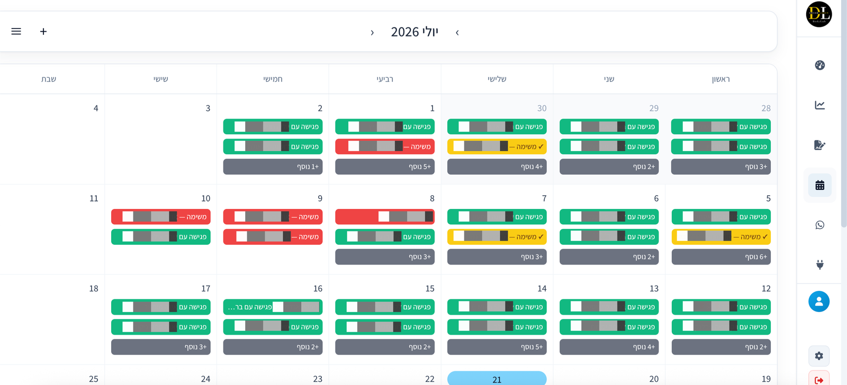The image size is (847, 385).
Task: Open the line chart analytics icon
Action: (x=819, y=105)
